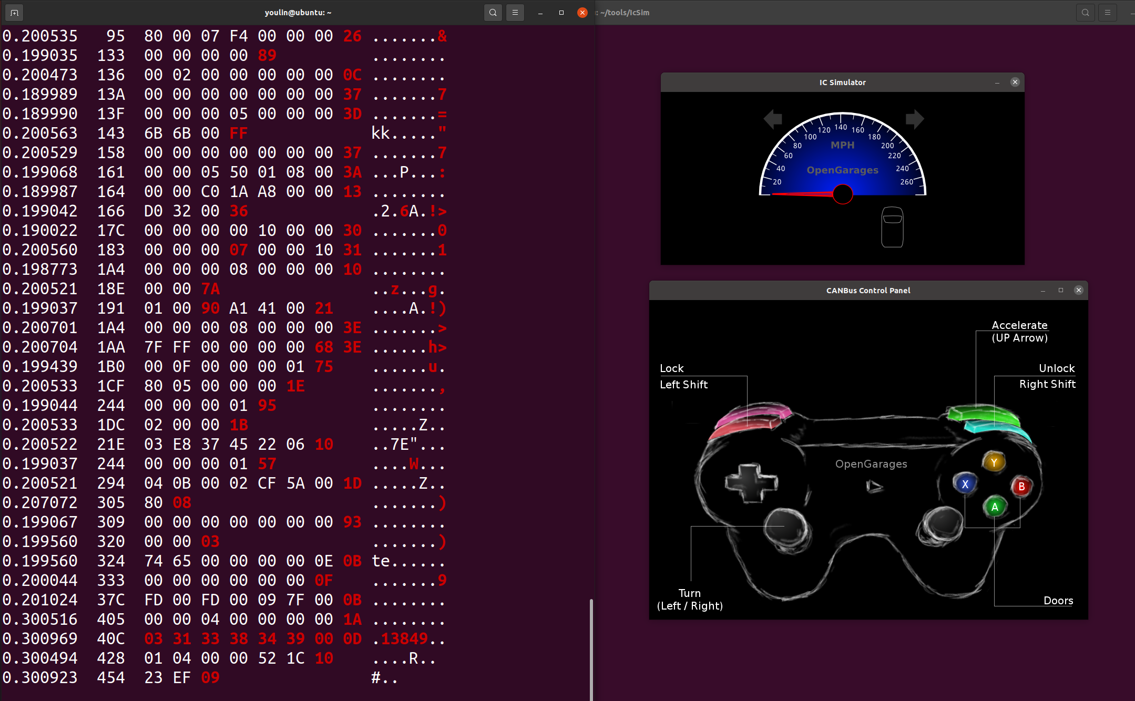Viewport: 1135px width, 701px height.
Task: Click the new tab icon in terminal titlebar
Action: coord(14,13)
